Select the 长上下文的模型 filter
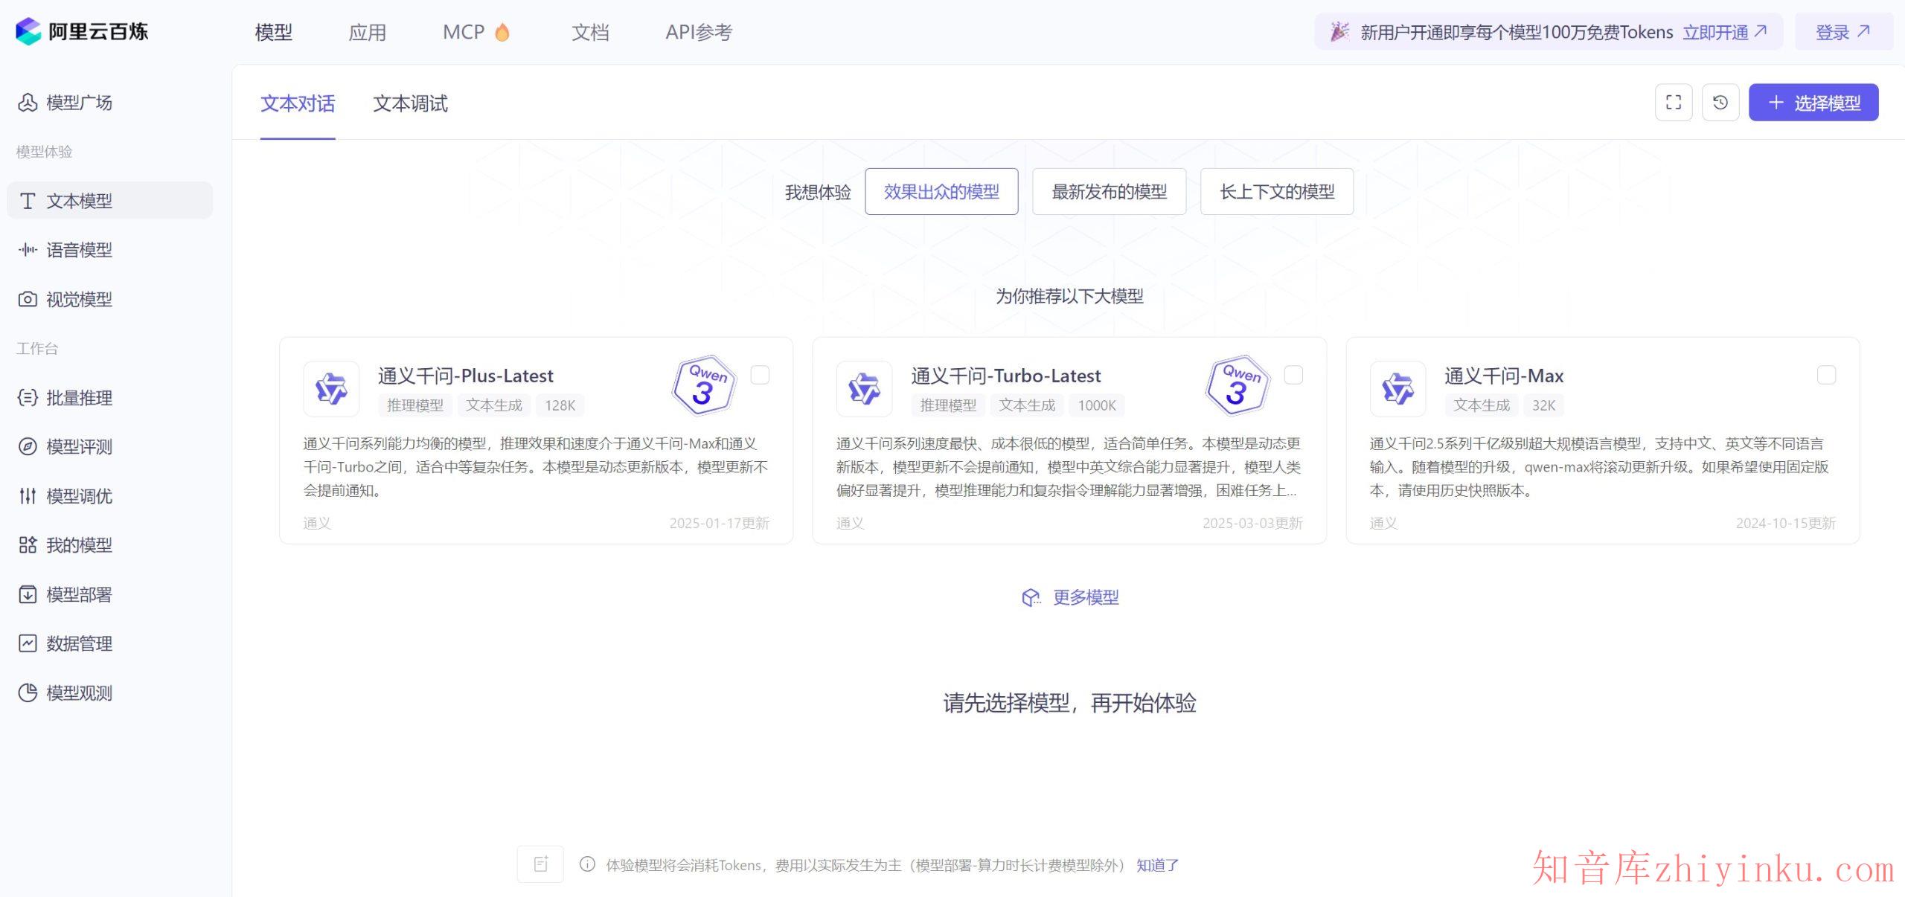This screenshot has width=1905, height=897. coord(1276,191)
